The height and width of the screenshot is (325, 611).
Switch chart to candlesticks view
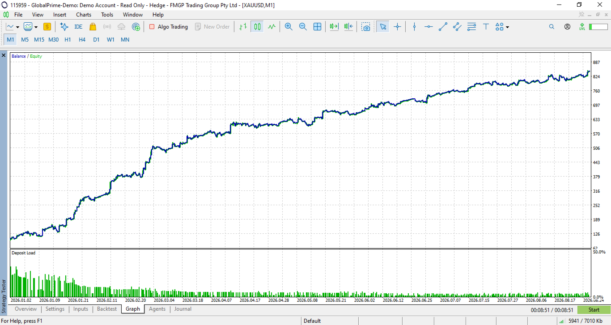pos(257,27)
